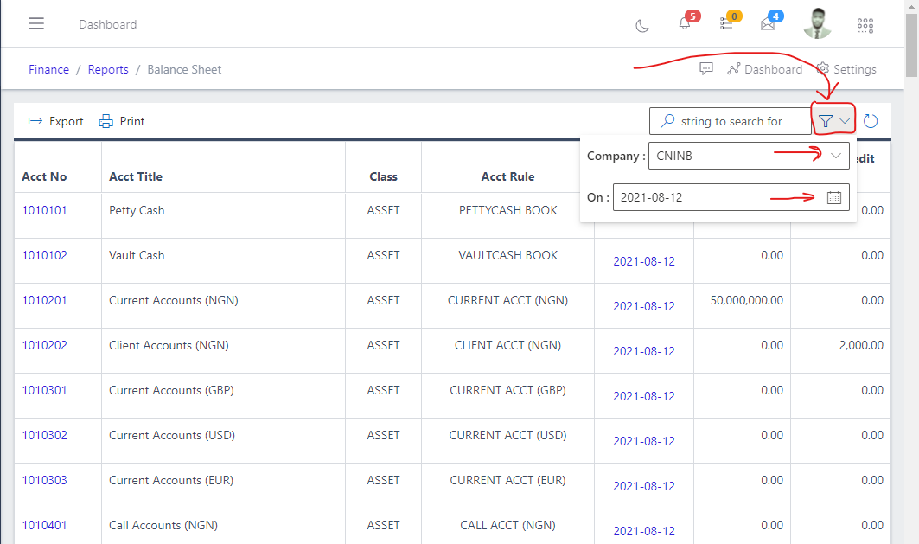Open account 1010202 link
This screenshot has width=919, height=544.
pyautogui.click(x=45, y=345)
